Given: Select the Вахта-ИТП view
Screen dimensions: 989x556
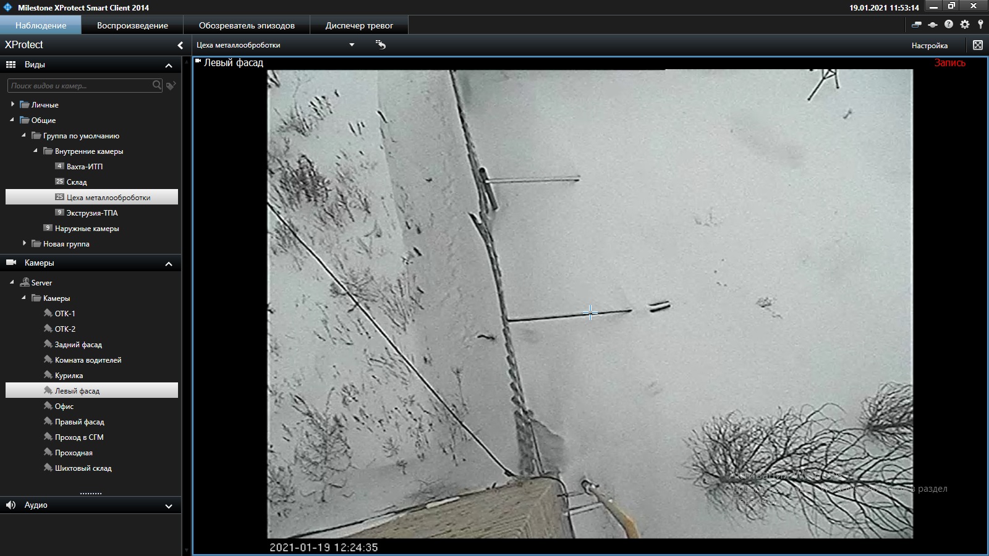Looking at the screenshot, I should coord(85,166).
